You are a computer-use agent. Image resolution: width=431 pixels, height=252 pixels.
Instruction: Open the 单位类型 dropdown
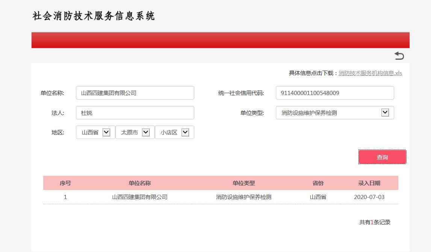(x=334, y=113)
